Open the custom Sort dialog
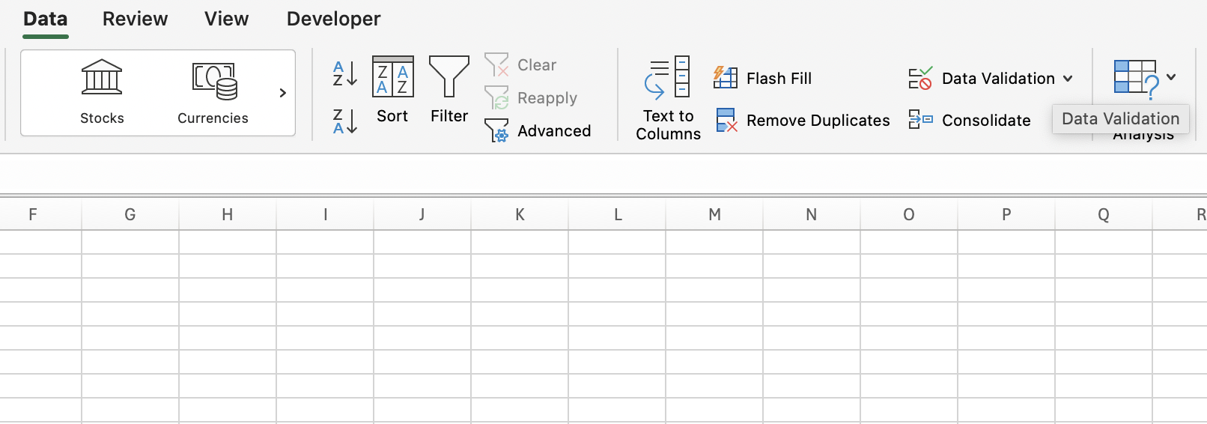The image size is (1207, 424). (392, 89)
